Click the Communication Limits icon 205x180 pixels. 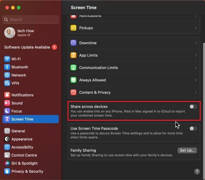tap(73, 68)
